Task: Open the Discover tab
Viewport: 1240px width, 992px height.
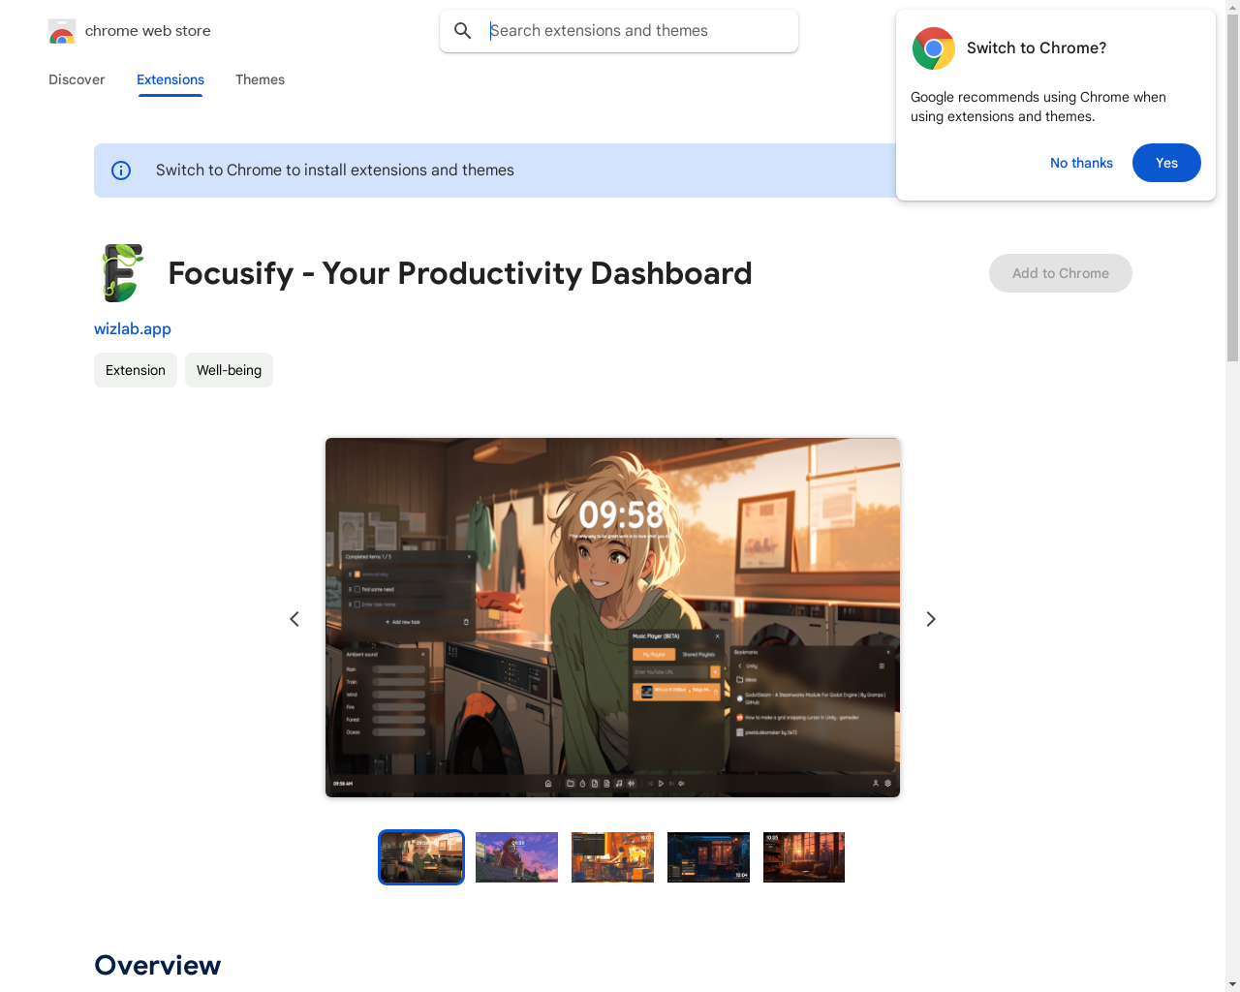Action: pos(77,79)
